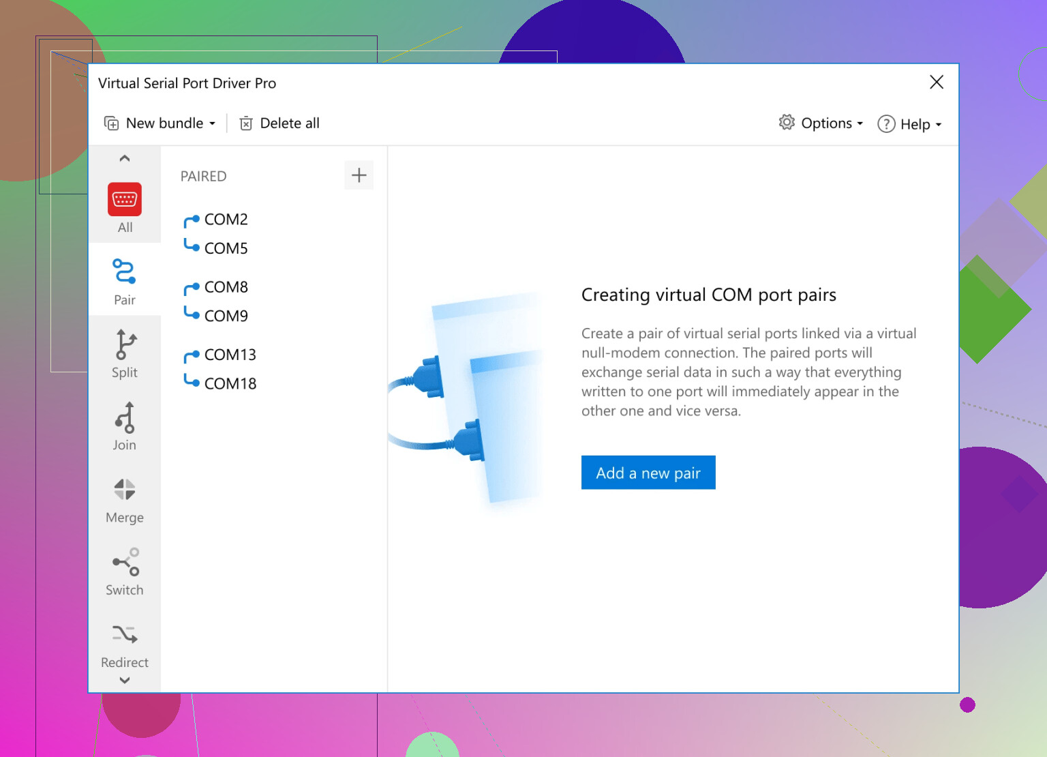Screen dimensions: 1047x757
Task: Click the plus icon beside PAIRED
Action: [359, 175]
